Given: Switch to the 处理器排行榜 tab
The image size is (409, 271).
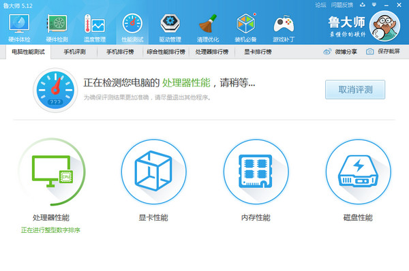Looking at the screenshot, I should pos(212,52).
